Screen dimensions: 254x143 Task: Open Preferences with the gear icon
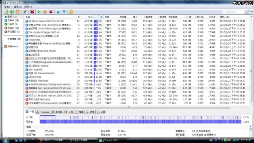coord(71,12)
